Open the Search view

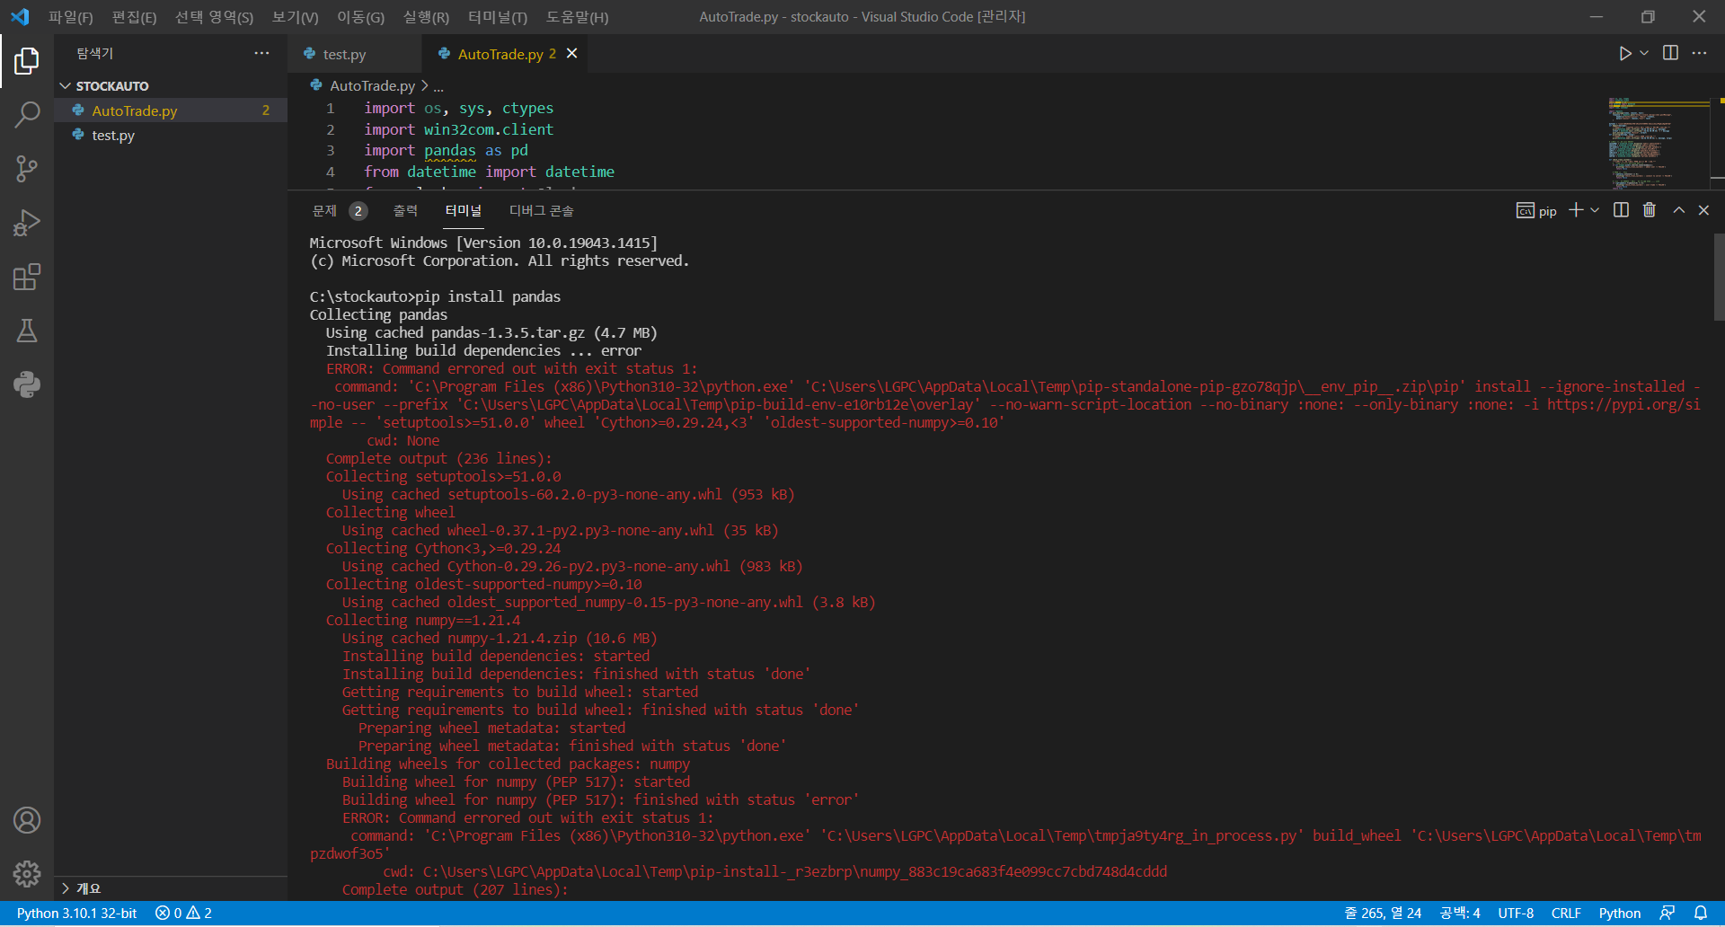[27, 114]
